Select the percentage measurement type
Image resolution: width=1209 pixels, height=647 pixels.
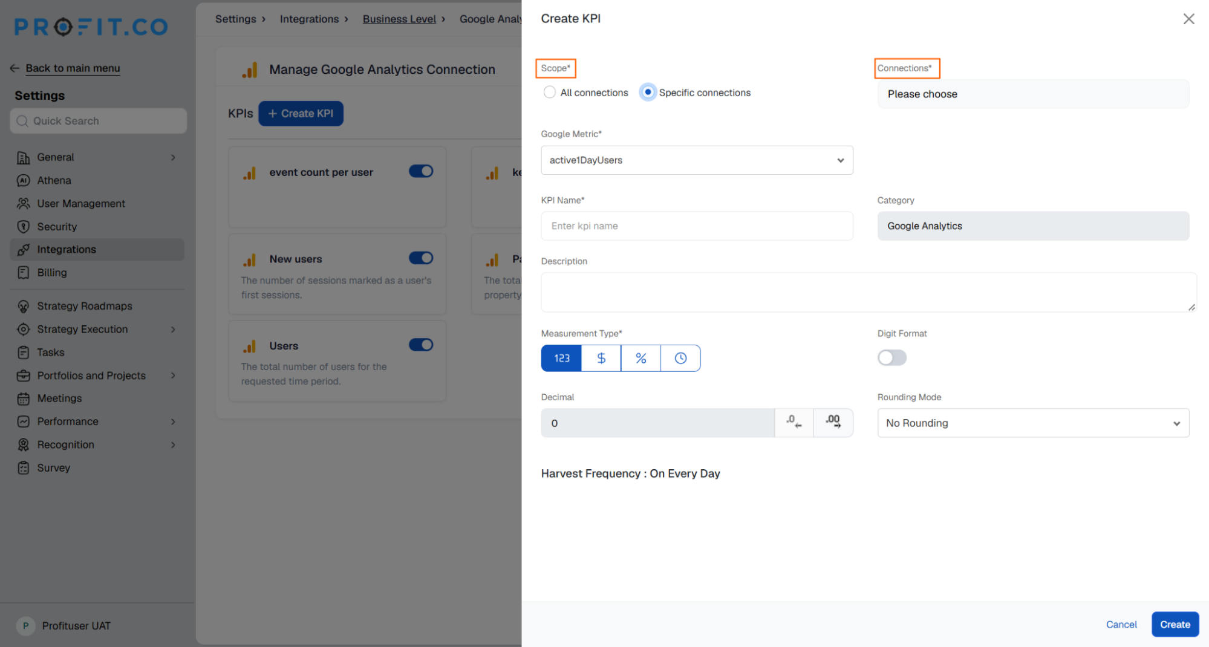point(641,359)
